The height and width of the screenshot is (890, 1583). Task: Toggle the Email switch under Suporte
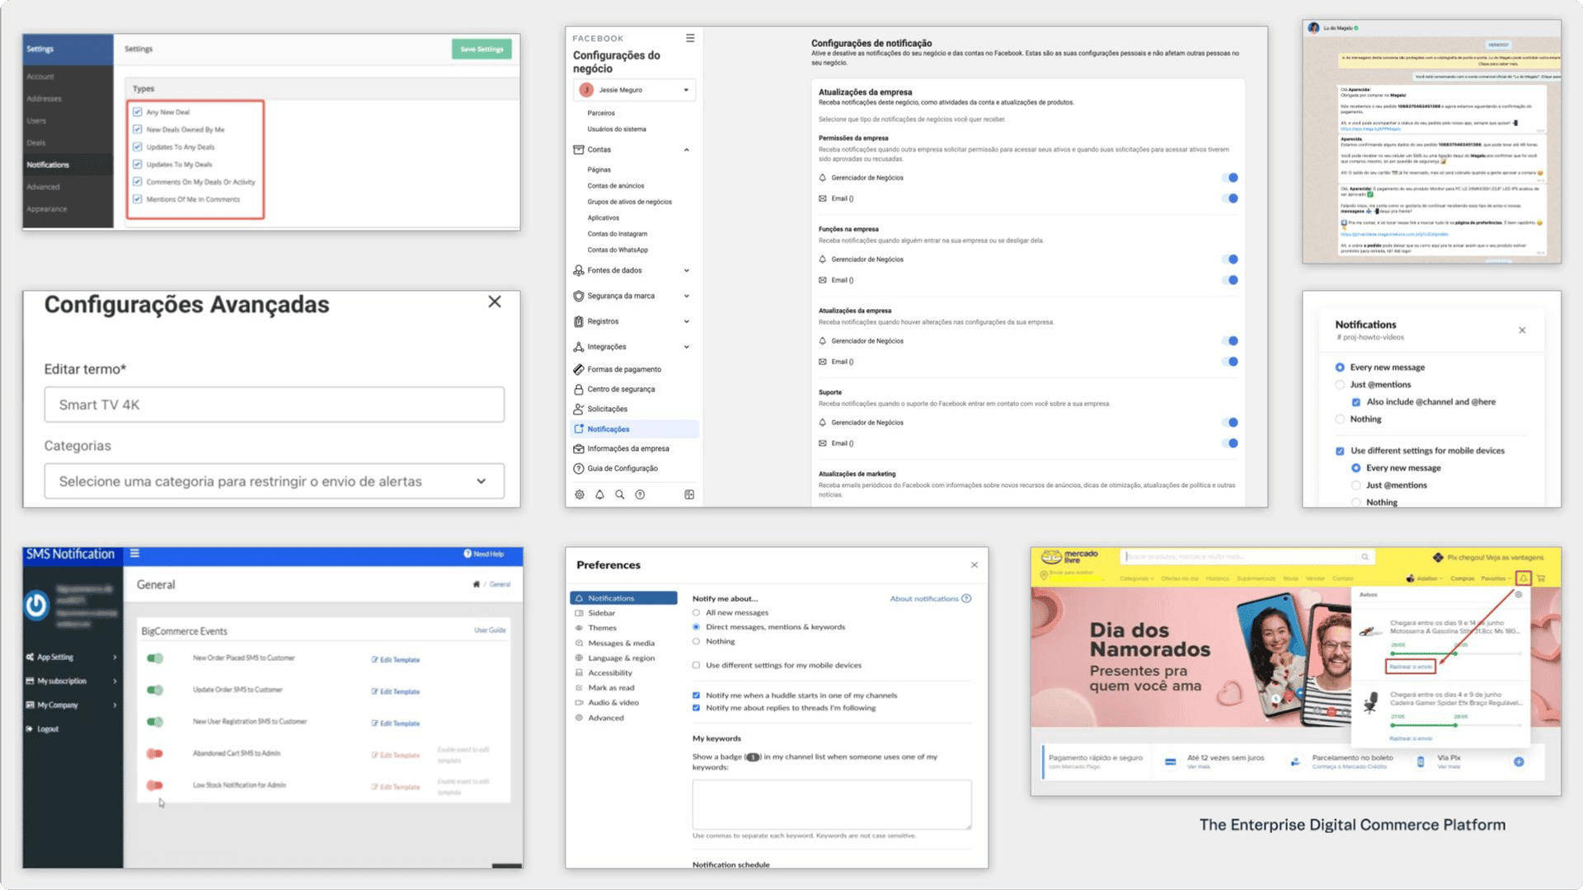[1230, 443]
